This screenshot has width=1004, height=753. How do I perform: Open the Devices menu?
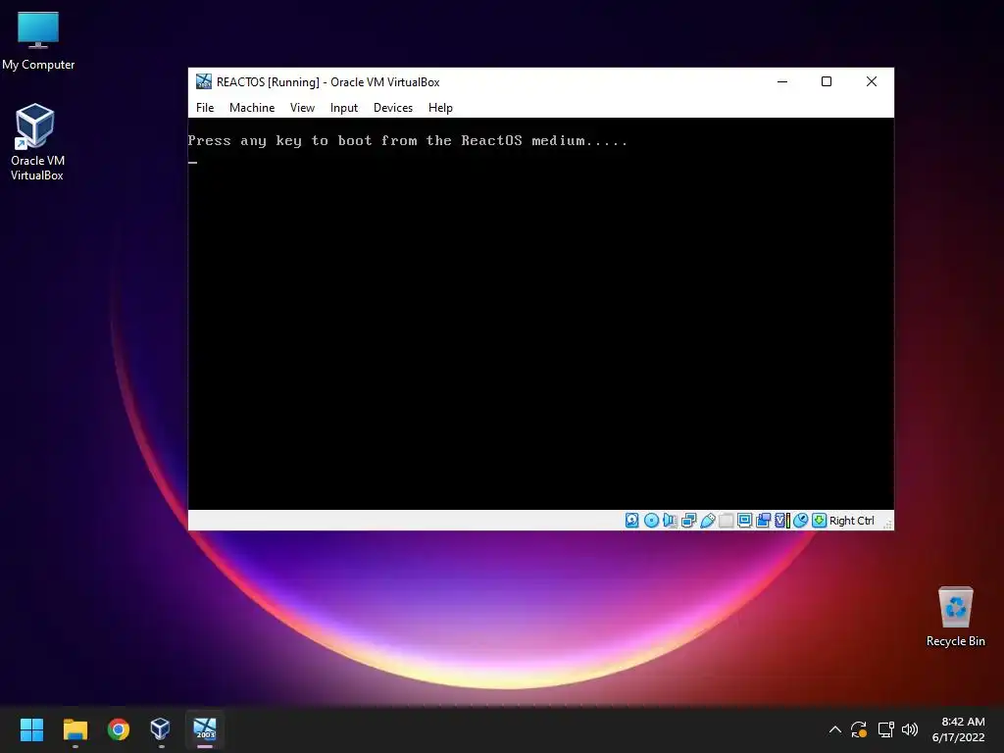click(393, 108)
